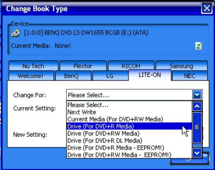Click the BENQ DVD drive disc icon
The image size is (215, 170).
[16, 33]
